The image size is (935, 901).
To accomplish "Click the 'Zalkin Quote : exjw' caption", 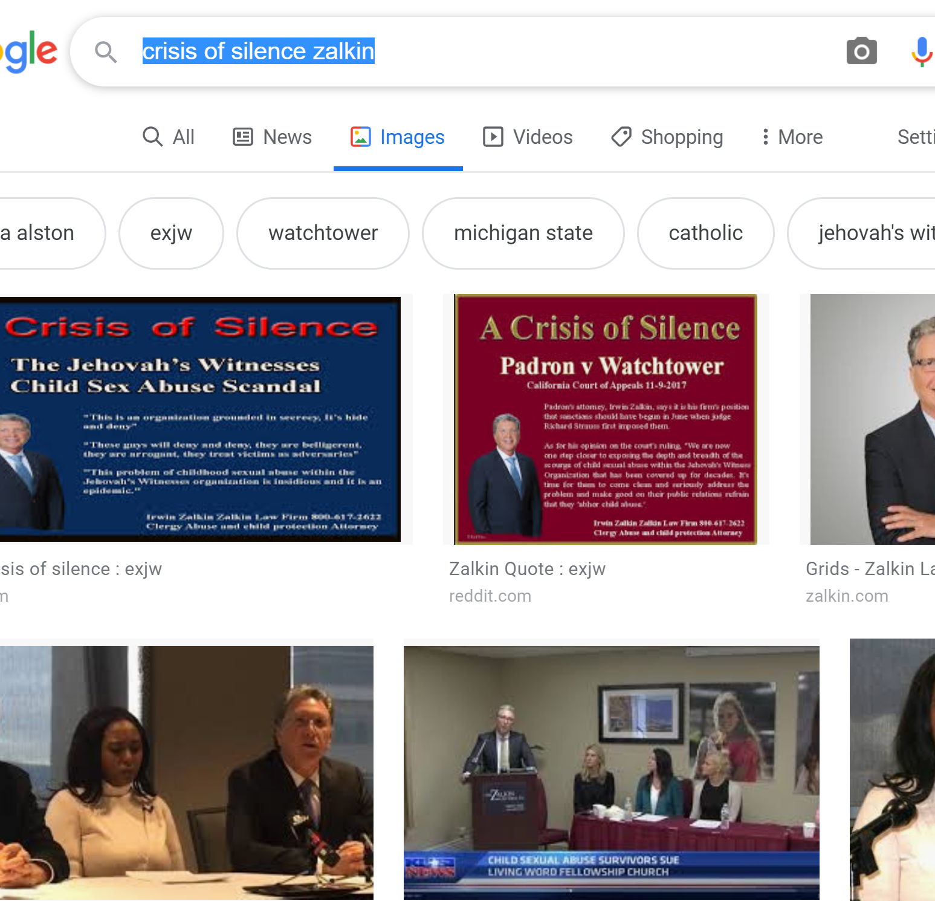I will pyautogui.click(x=527, y=569).
